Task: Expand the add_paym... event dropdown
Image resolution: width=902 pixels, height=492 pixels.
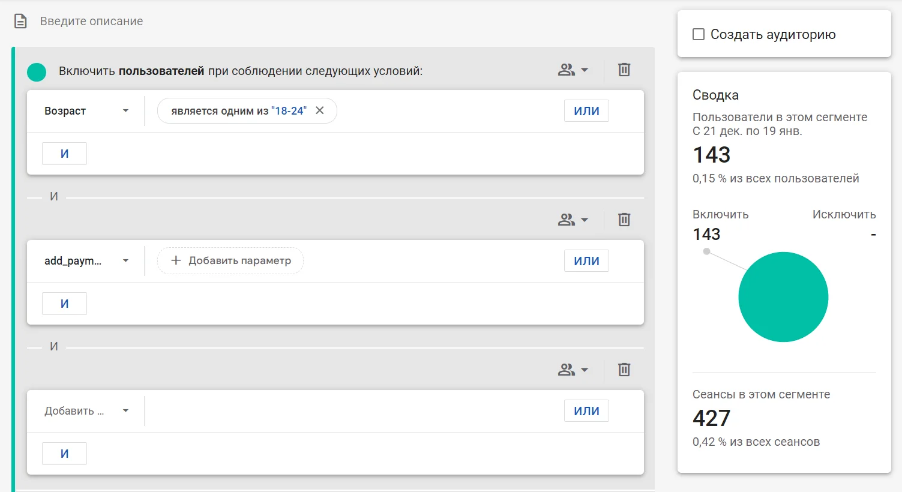Action: coord(86,261)
